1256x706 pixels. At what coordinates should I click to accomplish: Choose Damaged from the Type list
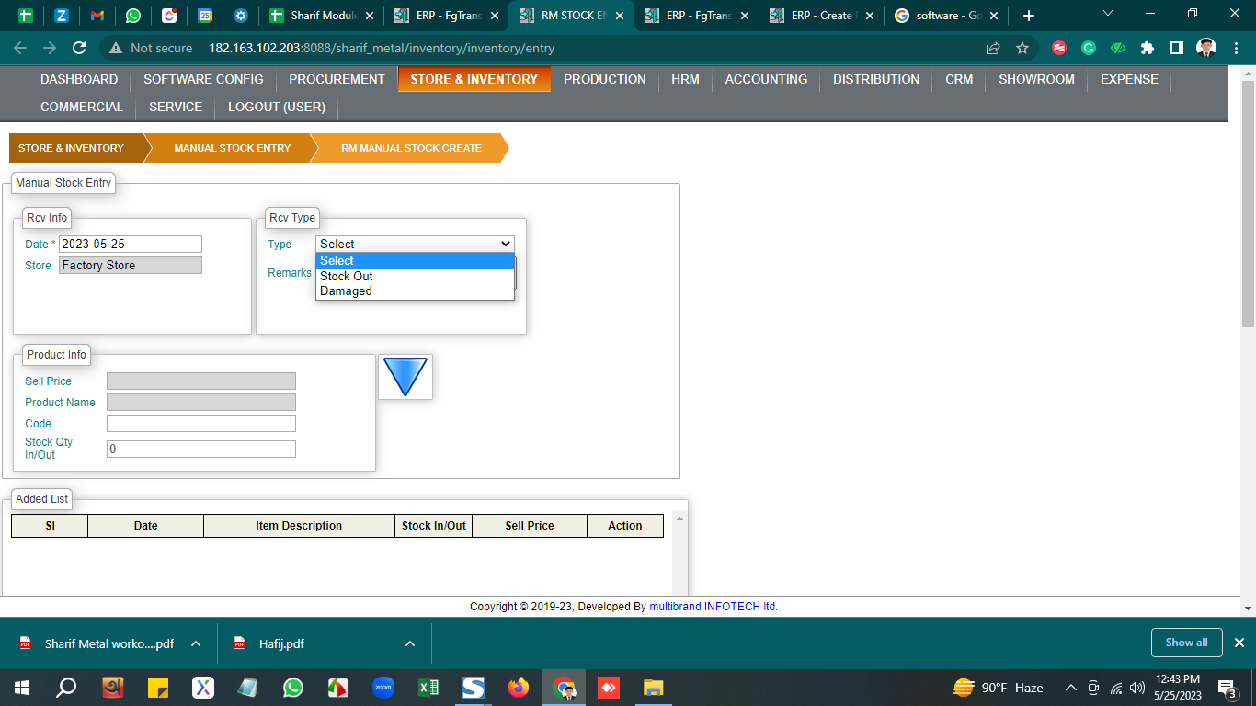tap(415, 290)
